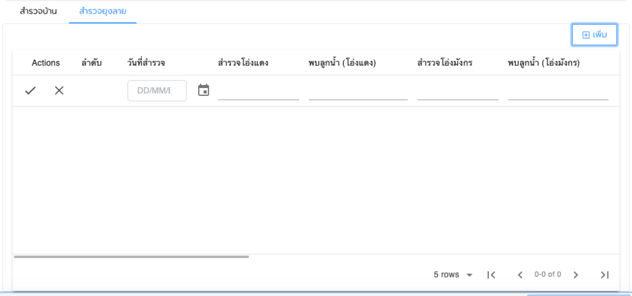The image size is (632, 296).
Task: Open the calendar date picker icon
Action: point(204,90)
